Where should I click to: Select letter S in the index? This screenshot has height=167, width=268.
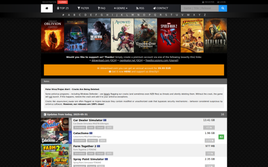[x=166, y=15]
